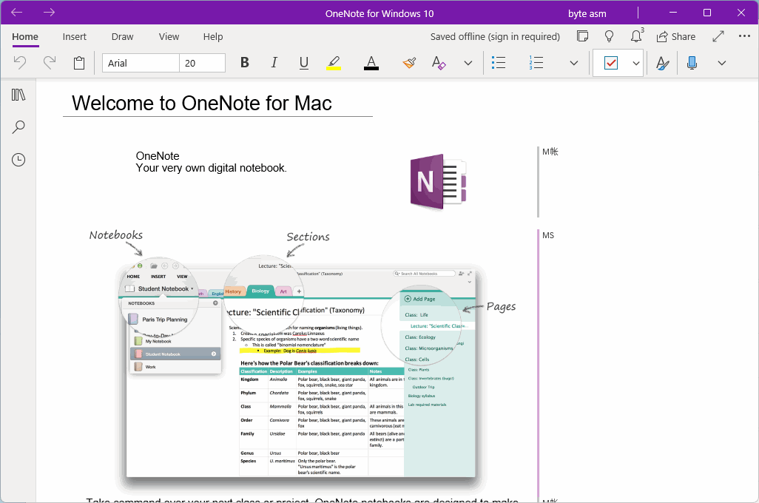This screenshot has width=759, height=503.
Task: Show the notebooks navigation pane
Action: [x=18, y=95]
